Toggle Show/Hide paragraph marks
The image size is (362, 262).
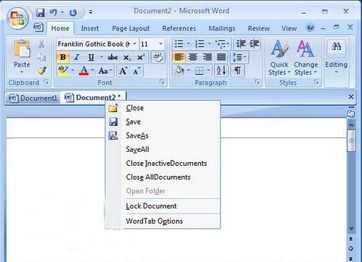click(x=238, y=71)
